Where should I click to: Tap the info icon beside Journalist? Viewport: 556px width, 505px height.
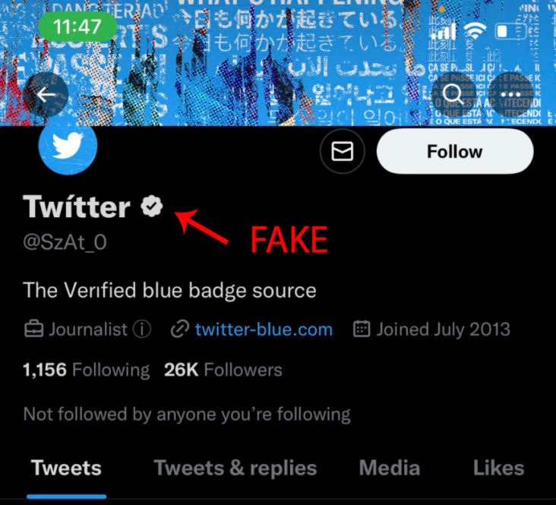click(142, 330)
